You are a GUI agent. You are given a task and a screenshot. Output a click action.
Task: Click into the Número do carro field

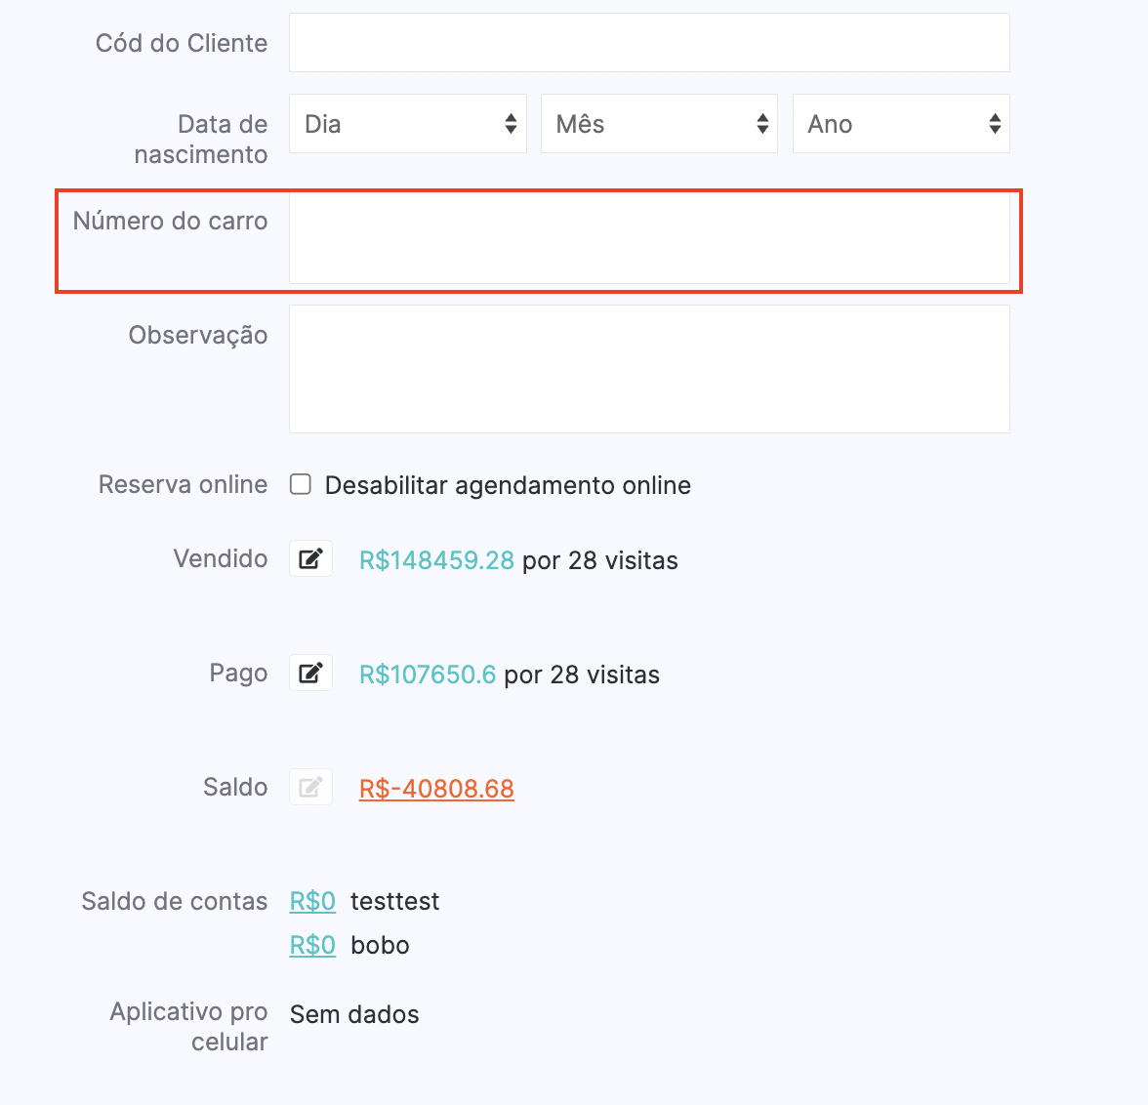[x=649, y=238]
